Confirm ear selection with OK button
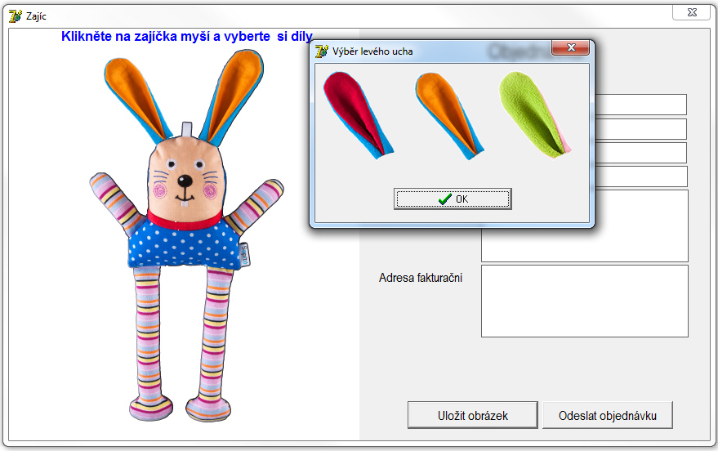The image size is (718, 451). [x=453, y=199]
